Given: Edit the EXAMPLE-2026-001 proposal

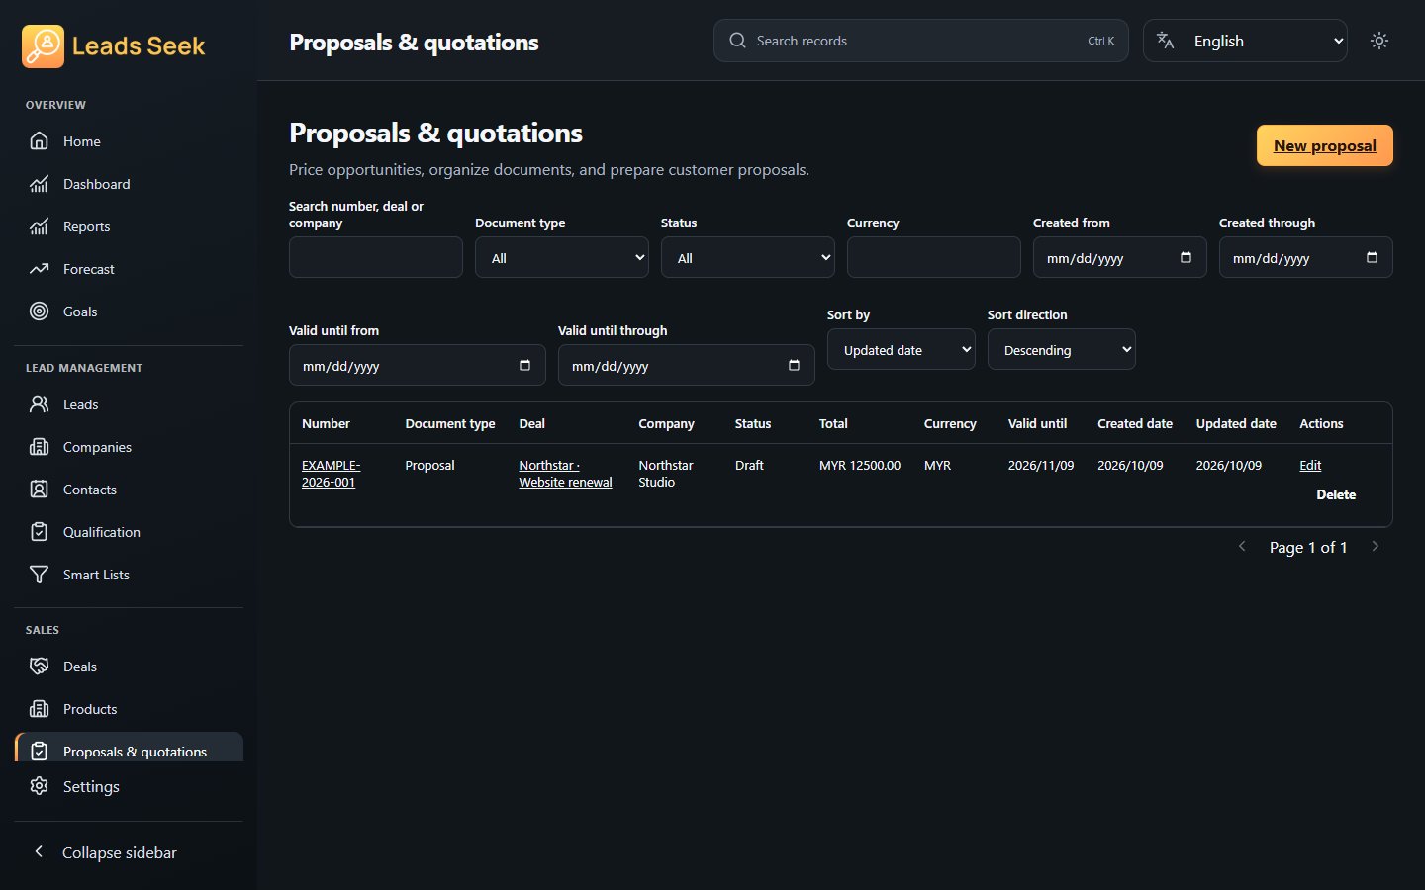Looking at the screenshot, I should click(x=1310, y=465).
